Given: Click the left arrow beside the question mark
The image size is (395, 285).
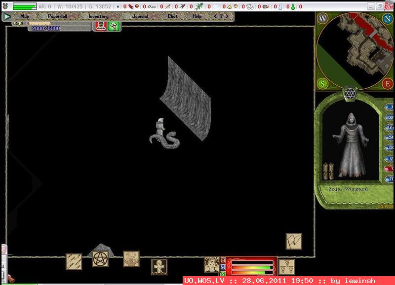Looking at the screenshot, I should [215, 16].
